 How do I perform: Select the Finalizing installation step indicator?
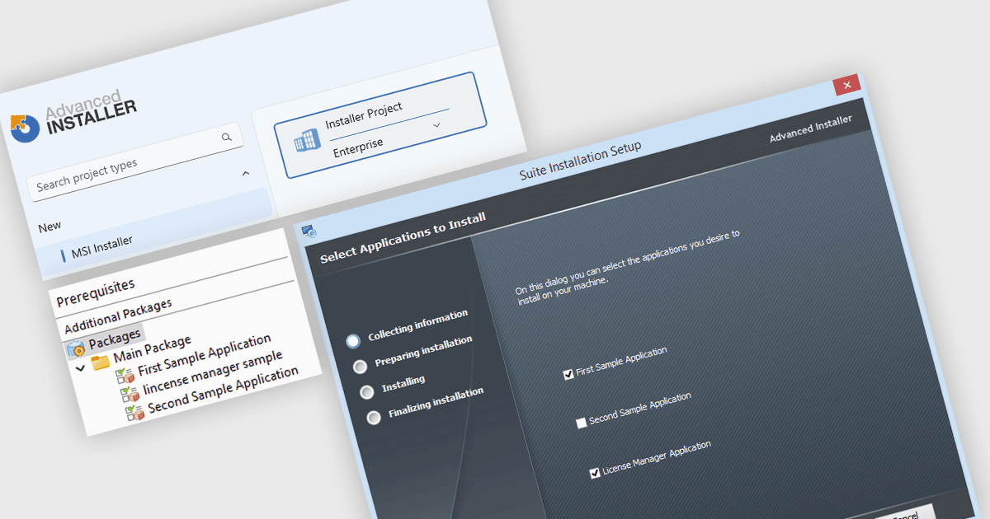tap(374, 417)
